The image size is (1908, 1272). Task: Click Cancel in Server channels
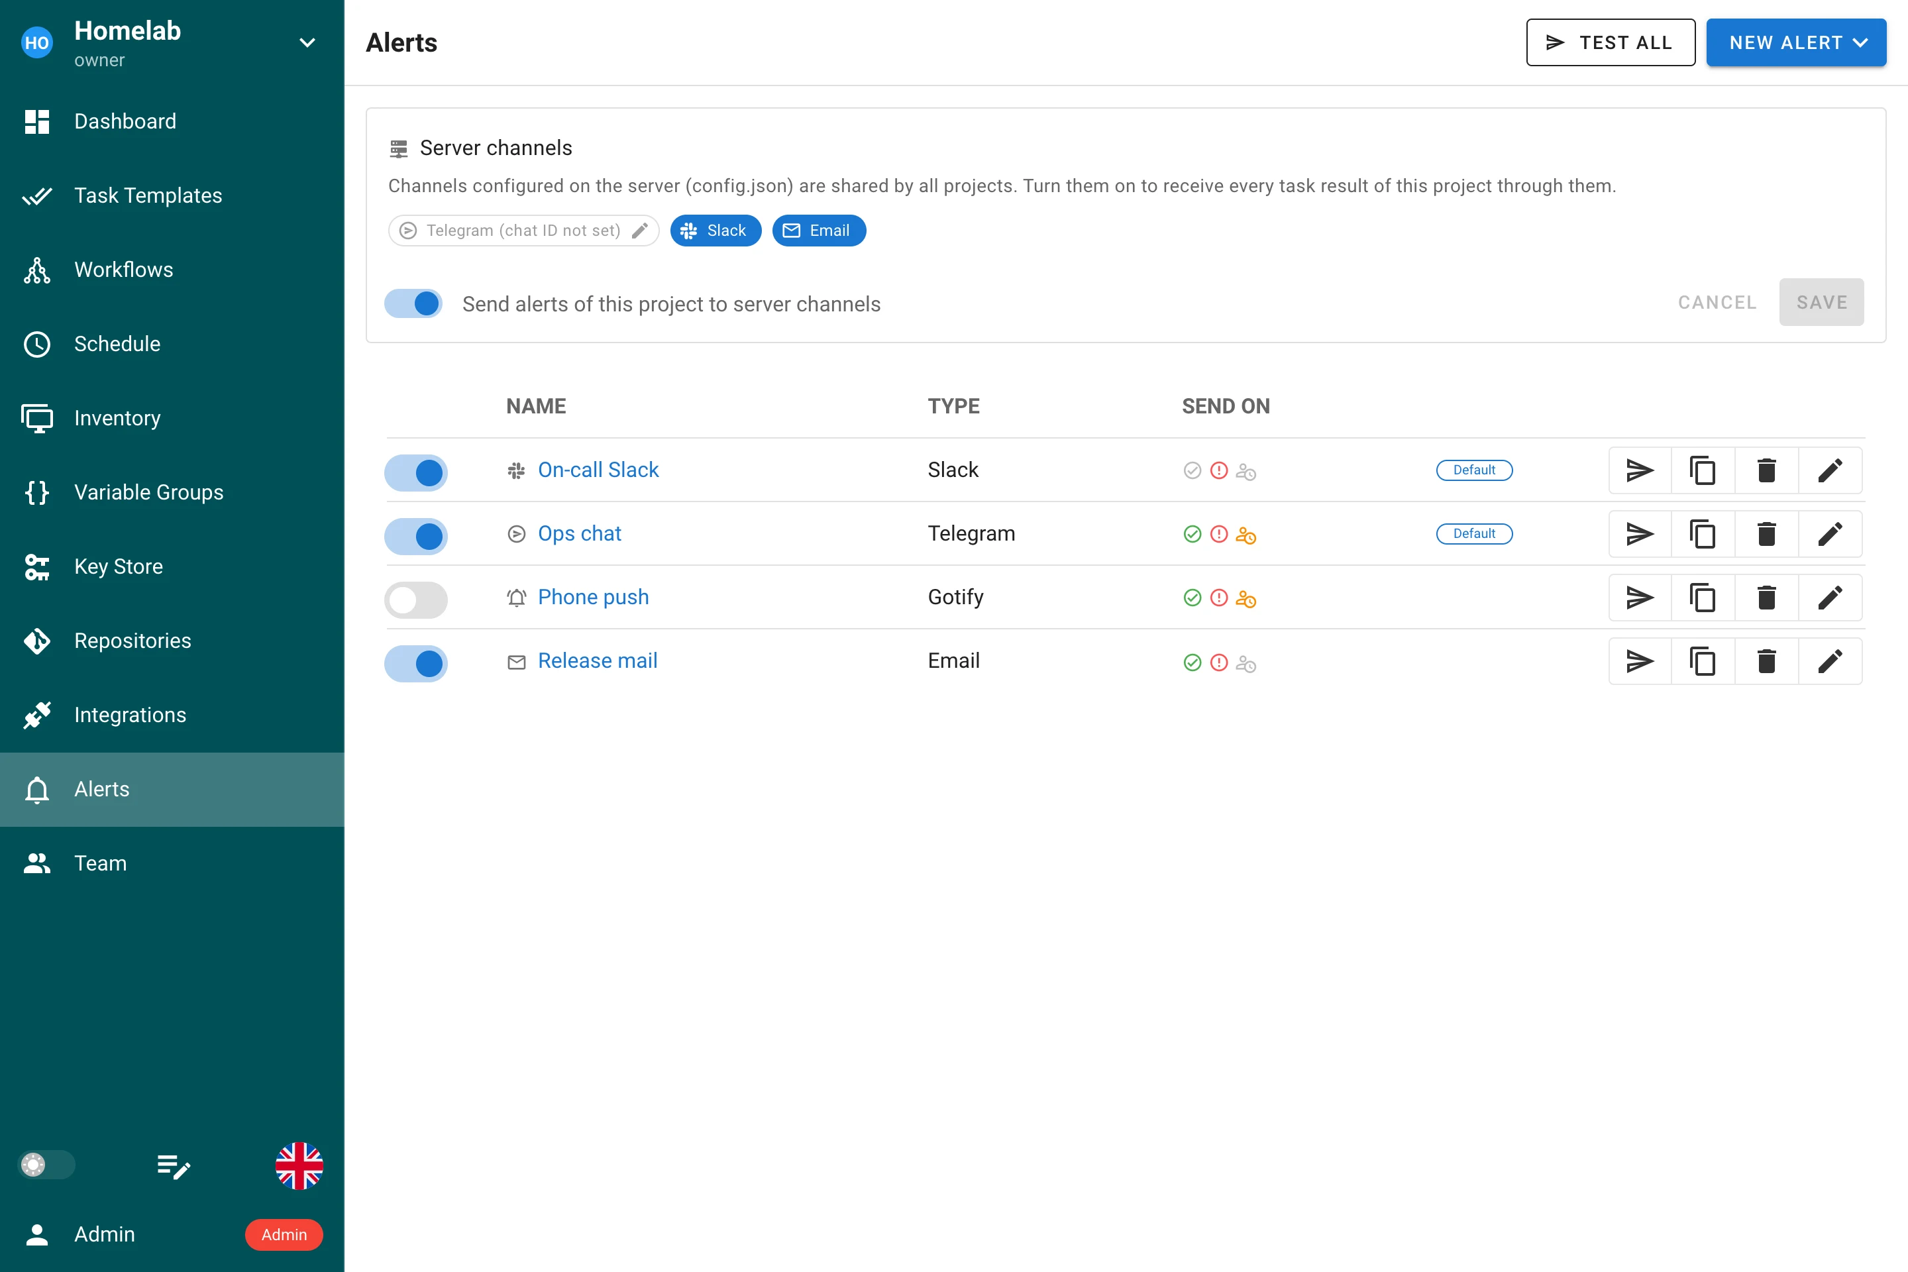click(x=1717, y=303)
